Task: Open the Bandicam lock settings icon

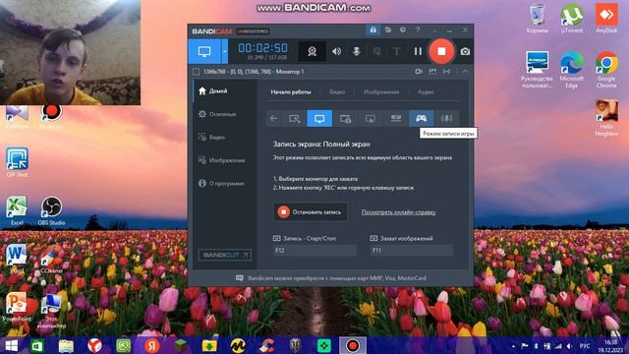Action: (373, 30)
